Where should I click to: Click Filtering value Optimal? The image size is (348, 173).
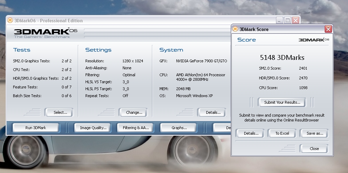coord(129,75)
